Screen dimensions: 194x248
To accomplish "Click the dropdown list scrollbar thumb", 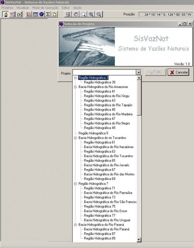I will (x=139, y=98).
